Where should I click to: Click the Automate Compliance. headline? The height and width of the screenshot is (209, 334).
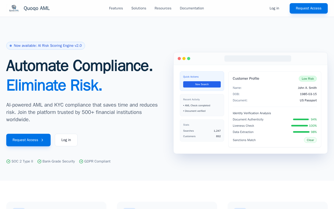pyautogui.click(x=79, y=66)
